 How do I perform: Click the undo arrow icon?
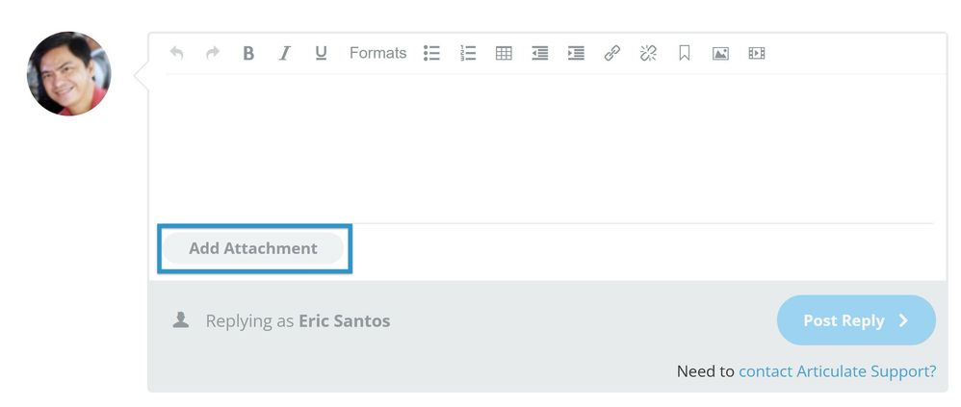(176, 54)
